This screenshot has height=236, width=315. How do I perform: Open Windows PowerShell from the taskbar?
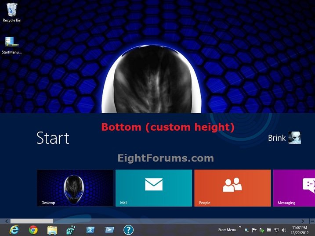[x=90, y=230]
